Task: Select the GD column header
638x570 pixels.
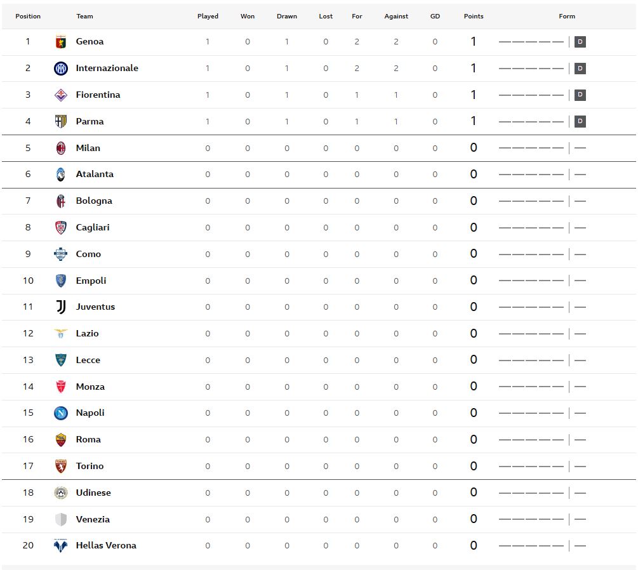Action: tap(435, 17)
